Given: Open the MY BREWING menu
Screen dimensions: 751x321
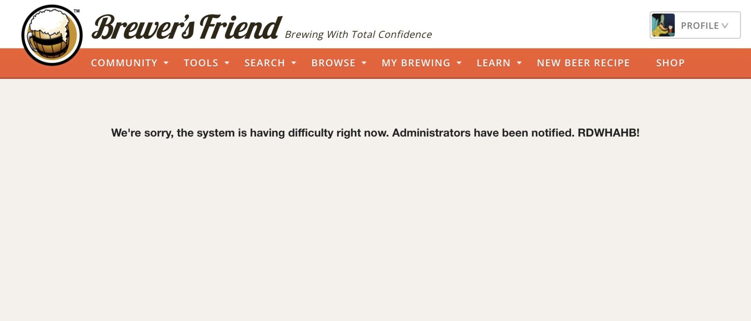Looking at the screenshot, I should click(416, 63).
